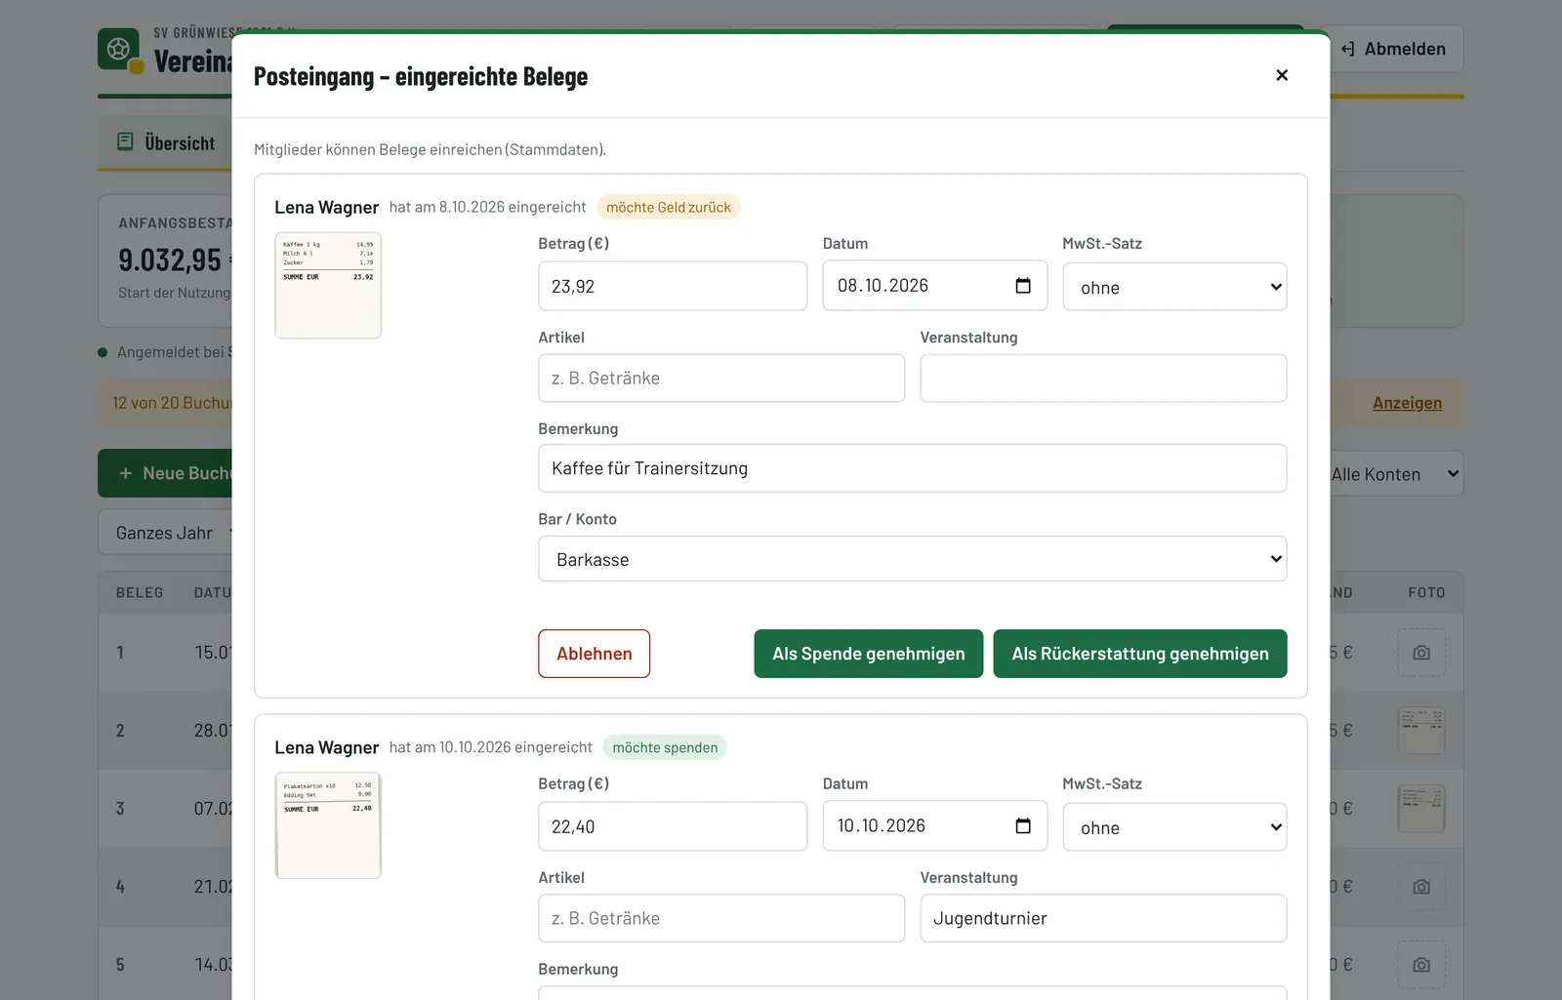Screen dimensions: 1562x1000
Task: Close the Posteingang dialog
Action: (x=1282, y=75)
